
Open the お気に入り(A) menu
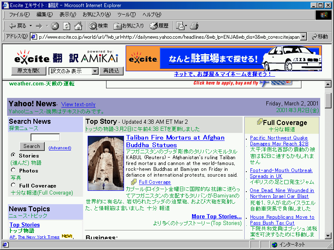pos(97,15)
